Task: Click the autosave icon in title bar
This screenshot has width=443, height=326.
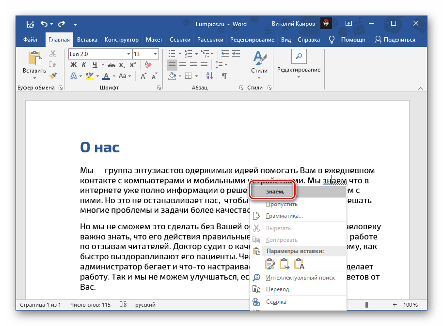Action: [x=30, y=24]
